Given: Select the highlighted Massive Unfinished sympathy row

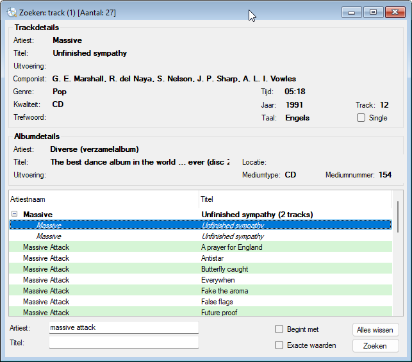Looking at the screenshot, I should [201, 225].
